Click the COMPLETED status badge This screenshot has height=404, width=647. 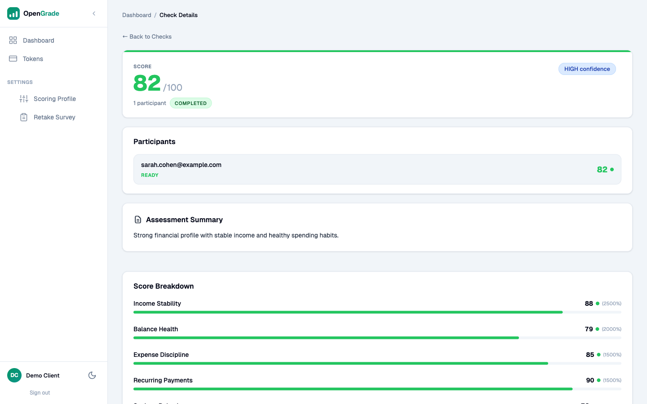pos(191,103)
